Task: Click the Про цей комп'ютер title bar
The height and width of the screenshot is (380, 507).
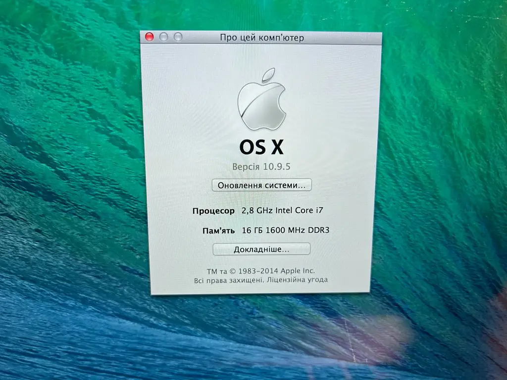Action: (261, 38)
